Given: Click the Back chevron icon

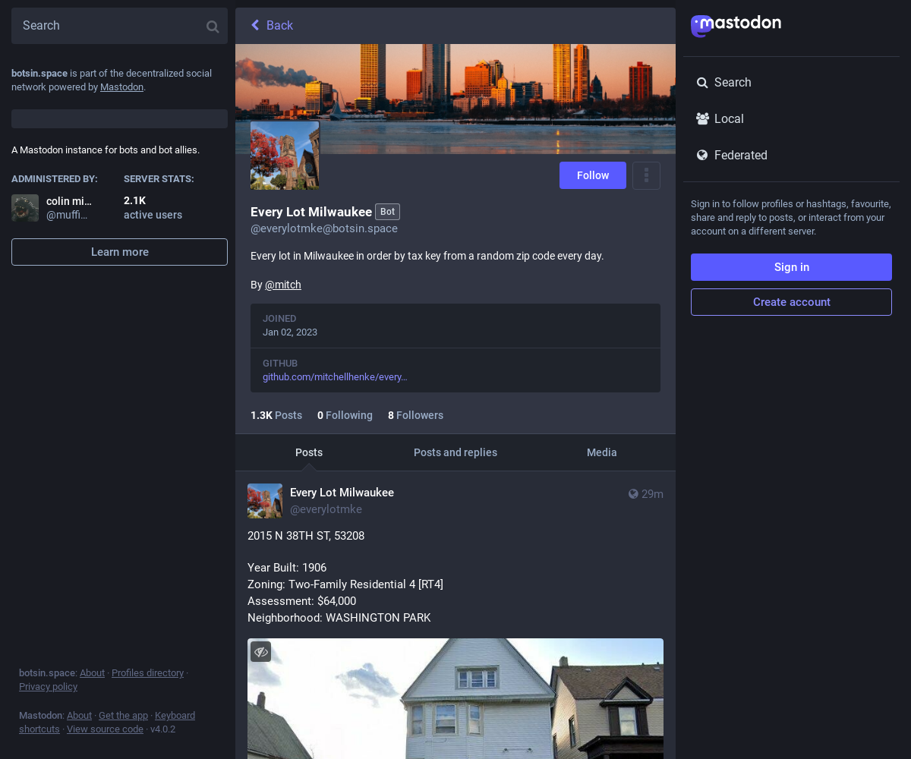Looking at the screenshot, I should pyautogui.click(x=255, y=26).
